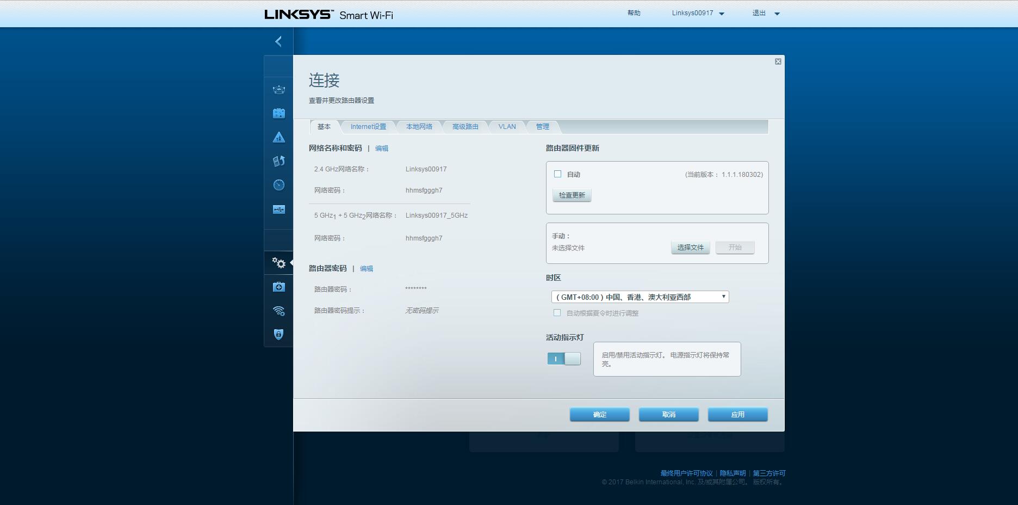
Task: Collapse the sidebar with the back arrow
Action: click(x=278, y=41)
